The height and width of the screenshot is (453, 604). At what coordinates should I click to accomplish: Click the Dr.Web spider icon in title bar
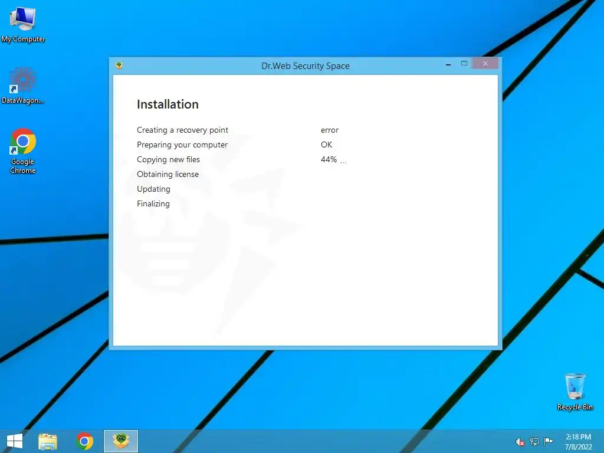coord(119,65)
